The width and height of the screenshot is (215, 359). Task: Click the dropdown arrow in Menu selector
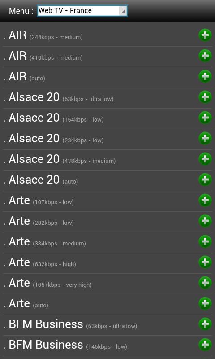click(123, 11)
